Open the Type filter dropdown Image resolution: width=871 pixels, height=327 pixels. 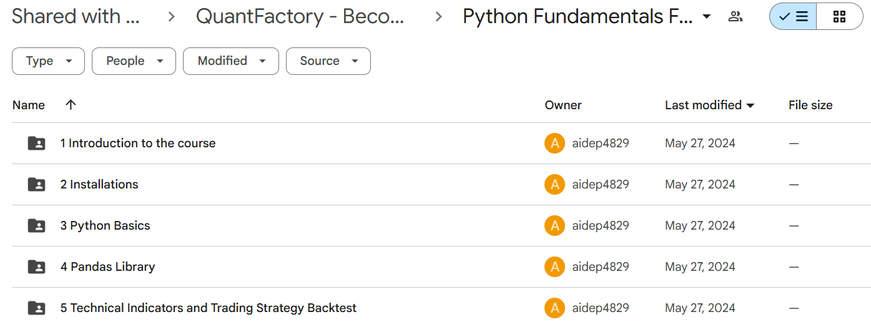pyautogui.click(x=49, y=61)
